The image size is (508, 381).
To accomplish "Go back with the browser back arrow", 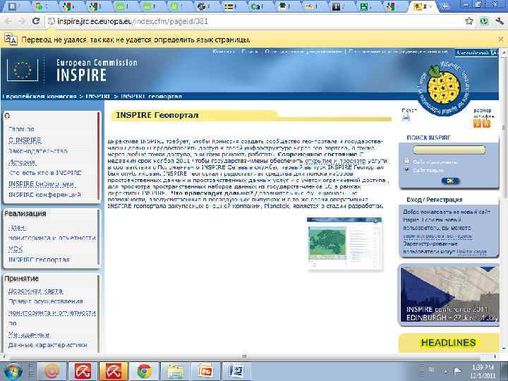I will pyautogui.click(x=8, y=21).
